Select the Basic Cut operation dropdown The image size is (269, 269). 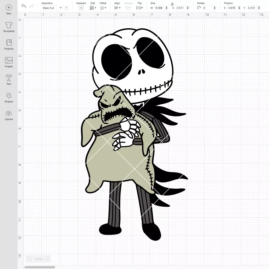point(52,8)
